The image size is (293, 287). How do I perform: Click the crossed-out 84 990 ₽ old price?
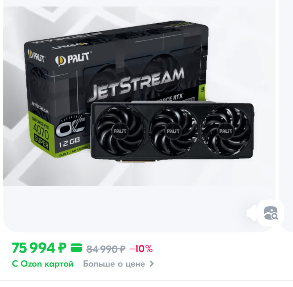click(x=106, y=249)
